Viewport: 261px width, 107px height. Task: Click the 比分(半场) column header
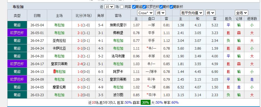coord(84,16)
